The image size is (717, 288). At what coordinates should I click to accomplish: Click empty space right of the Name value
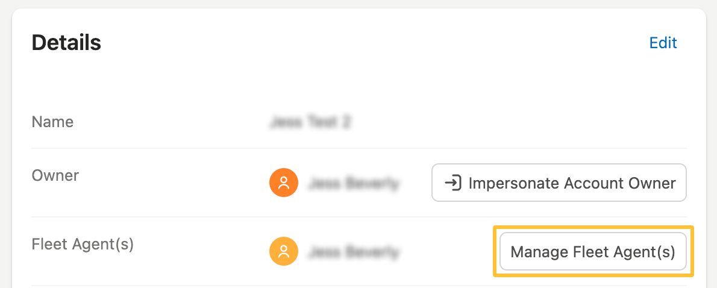[512, 122]
